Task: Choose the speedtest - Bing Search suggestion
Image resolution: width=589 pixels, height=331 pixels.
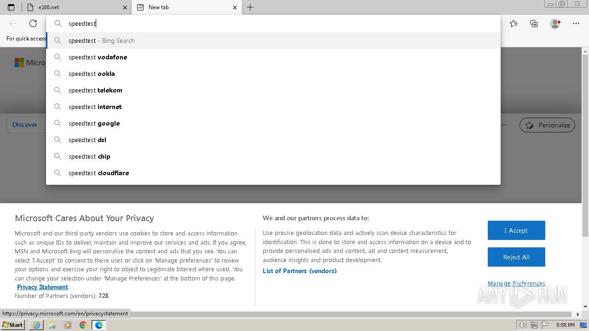Action: (273, 40)
